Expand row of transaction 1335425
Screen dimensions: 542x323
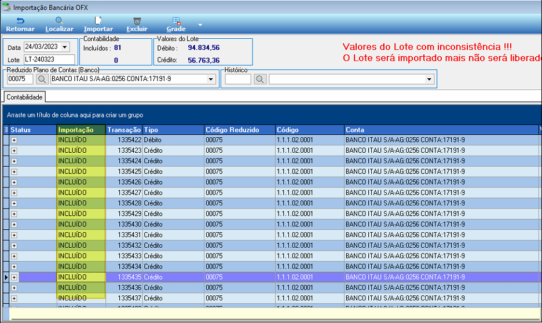(14, 172)
